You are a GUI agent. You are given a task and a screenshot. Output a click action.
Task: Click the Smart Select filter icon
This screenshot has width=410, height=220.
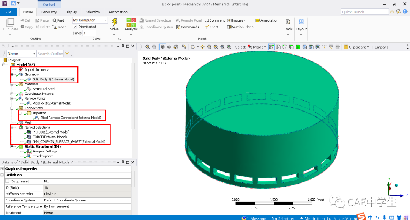click(x=271, y=47)
